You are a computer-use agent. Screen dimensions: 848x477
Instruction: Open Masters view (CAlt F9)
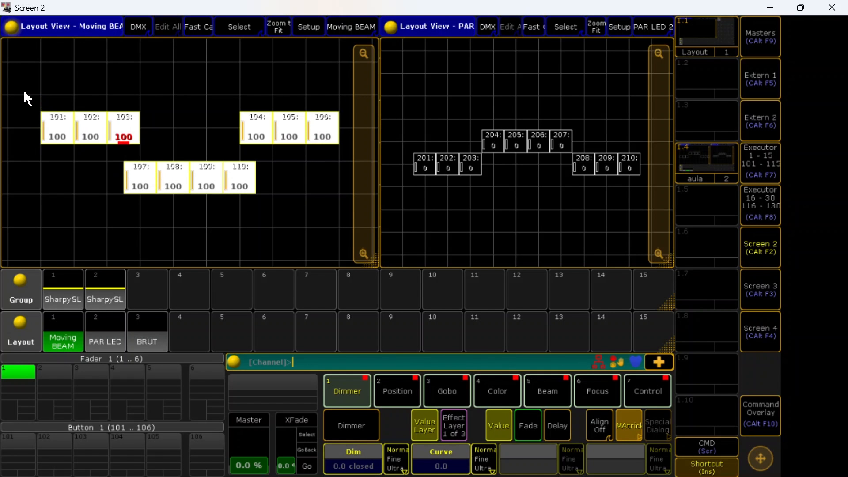pos(760,37)
